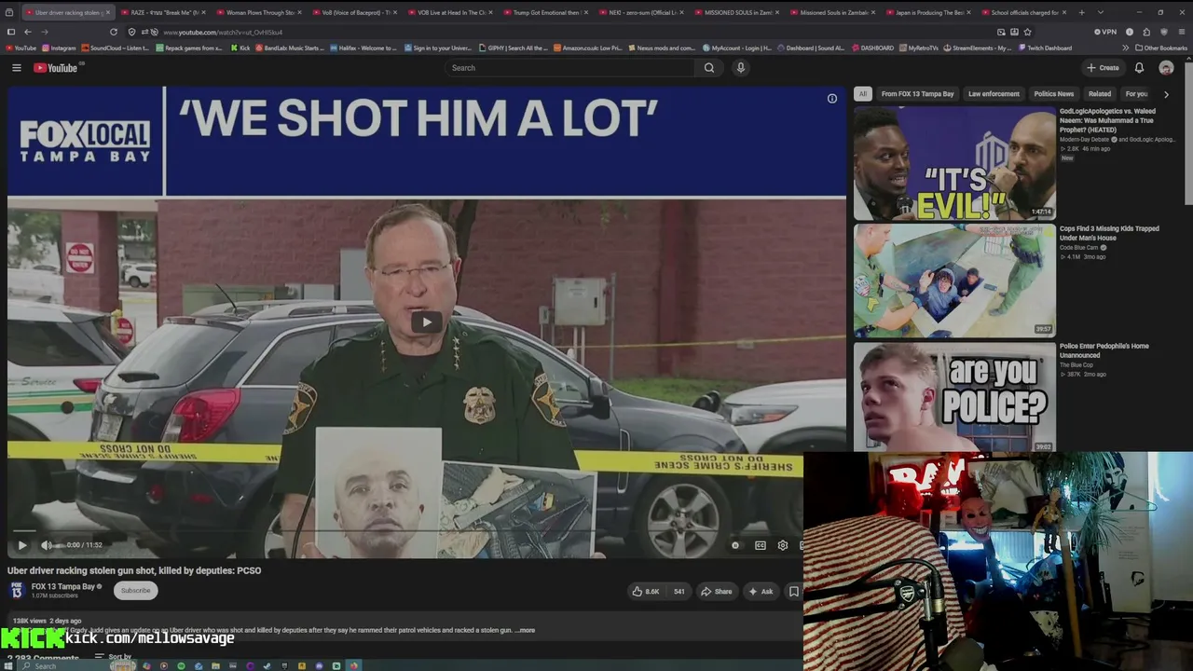1193x671 pixels.
Task: Switch to the Woman Plows Through Store tab
Action: coord(257,12)
